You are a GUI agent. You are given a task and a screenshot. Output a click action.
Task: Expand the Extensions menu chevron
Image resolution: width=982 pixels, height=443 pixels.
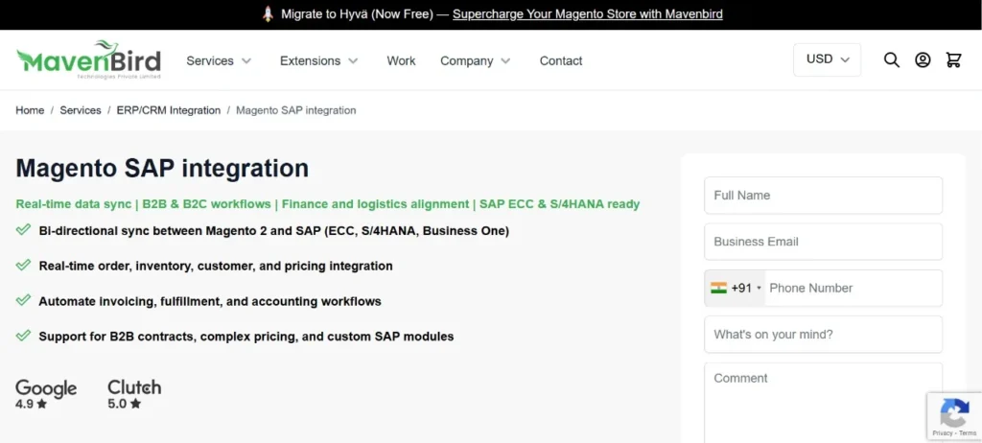coord(353,60)
